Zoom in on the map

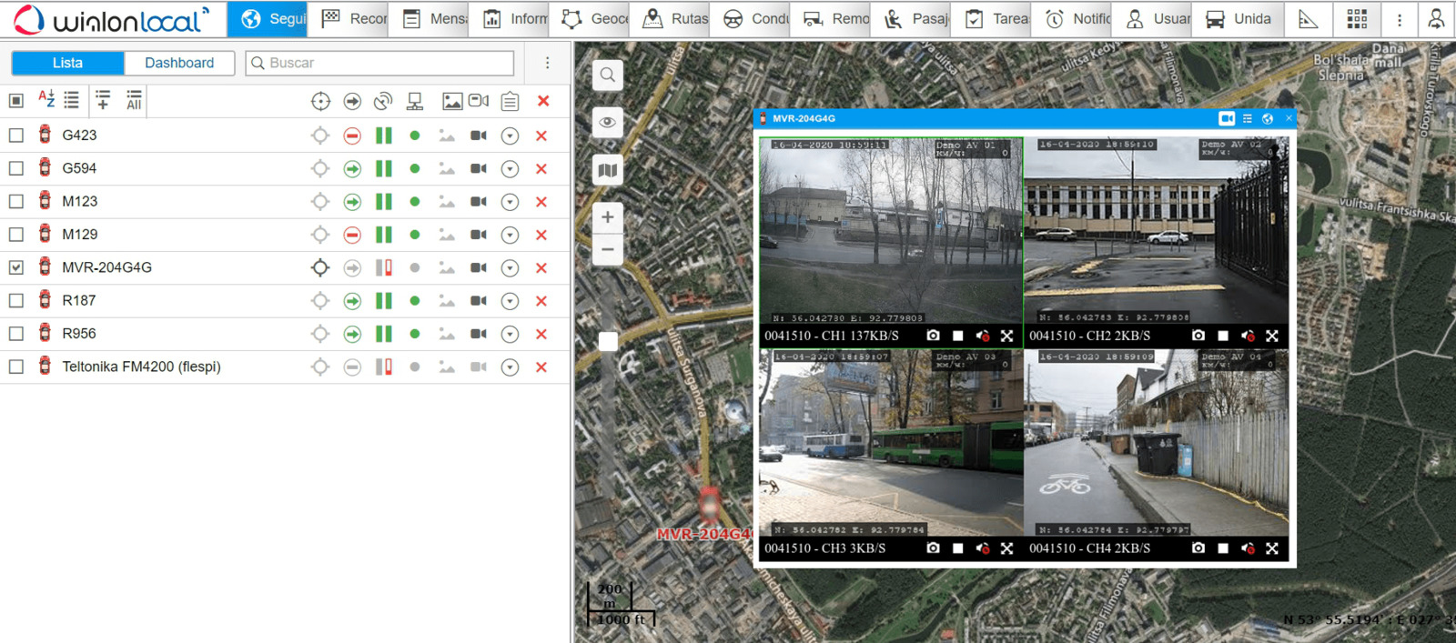(x=607, y=217)
